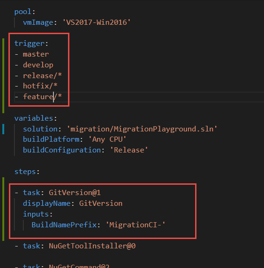Click the GitVersion display name value

point(101,203)
